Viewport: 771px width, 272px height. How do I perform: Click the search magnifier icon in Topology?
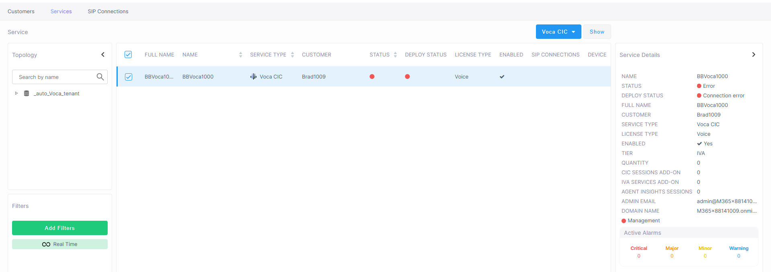point(100,77)
